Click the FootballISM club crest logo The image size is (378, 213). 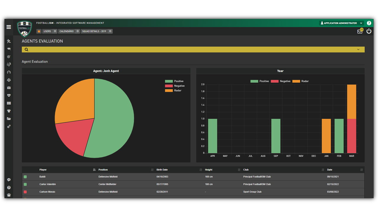point(25,28)
